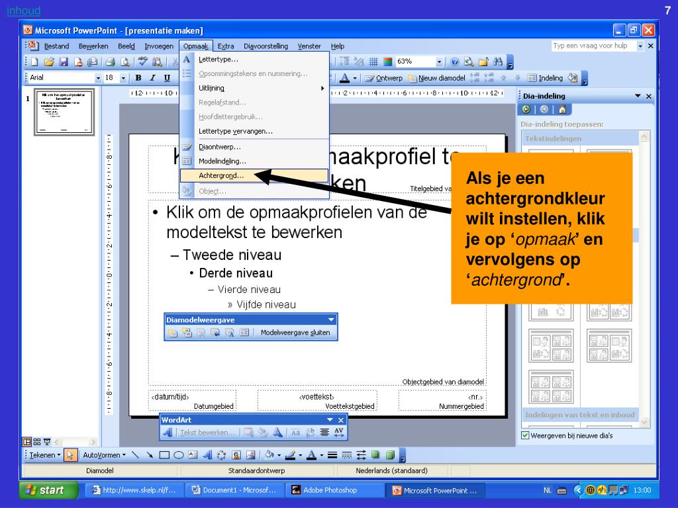The width and height of the screenshot is (678, 508).
Task: Click the Windows start button
Action: pos(49,490)
